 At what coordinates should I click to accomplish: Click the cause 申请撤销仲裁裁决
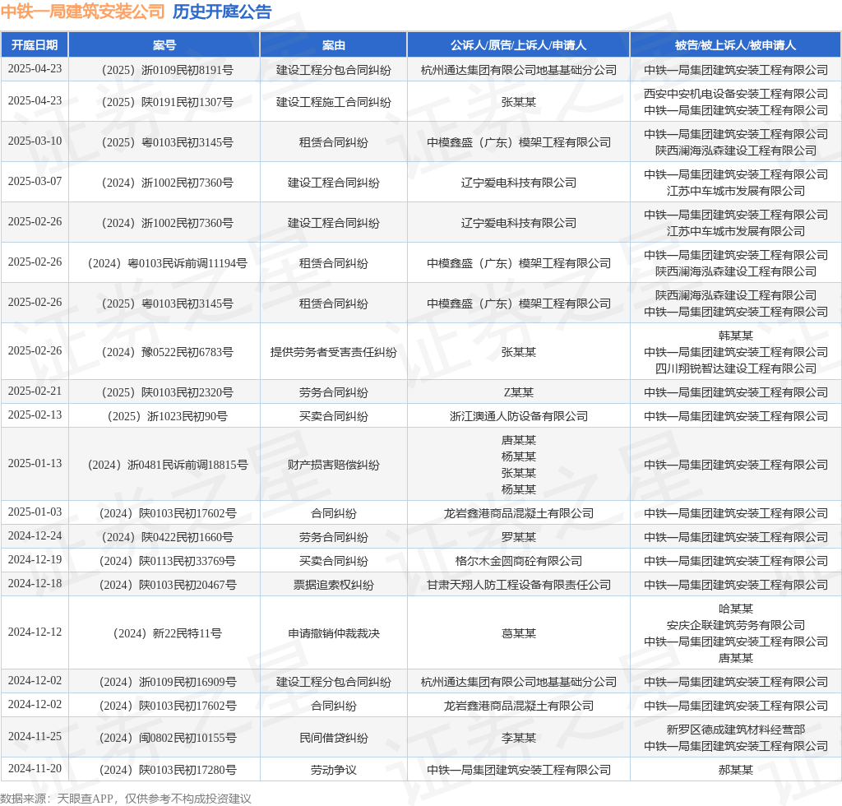click(334, 633)
